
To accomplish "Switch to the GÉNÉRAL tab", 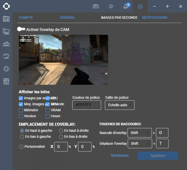I will (x=68, y=17).
